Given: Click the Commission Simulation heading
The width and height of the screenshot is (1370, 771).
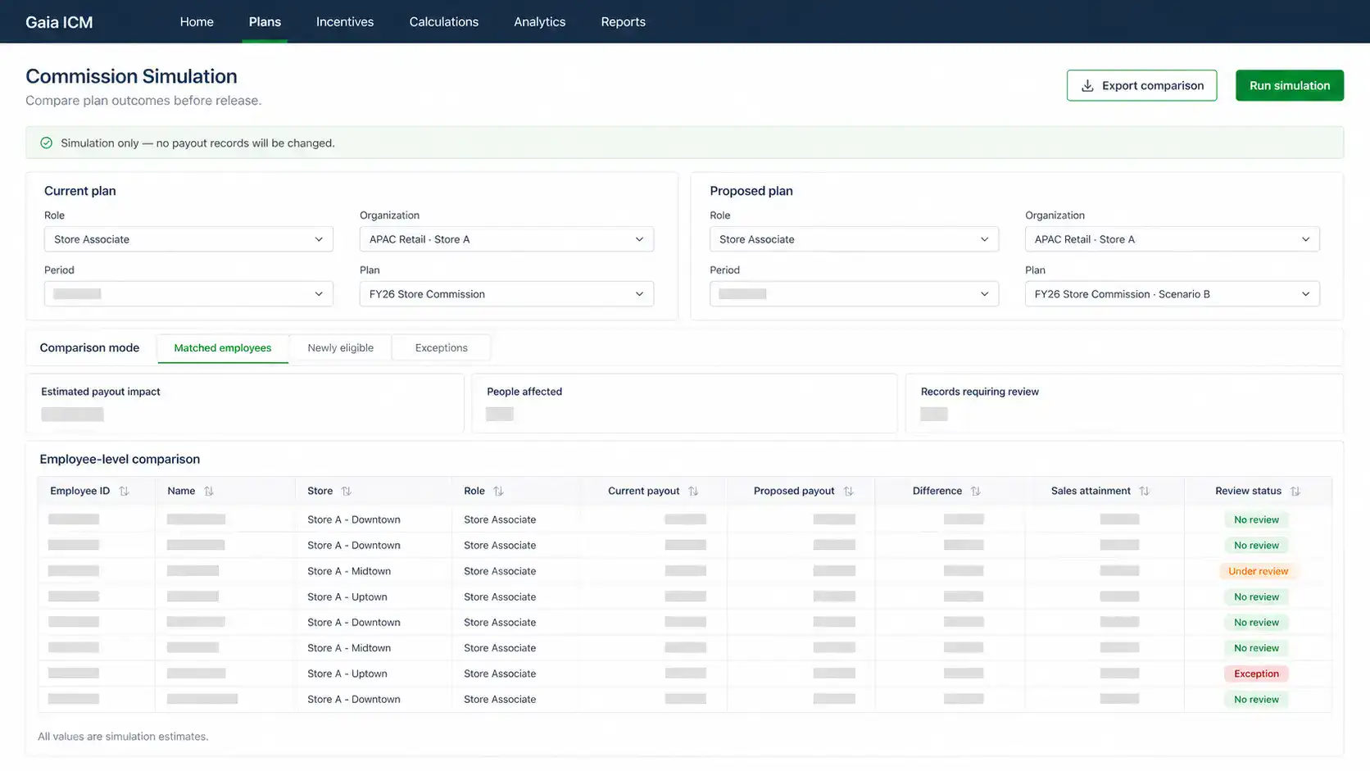Looking at the screenshot, I should [x=131, y=76].
